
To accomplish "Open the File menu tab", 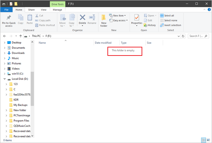I will 6,9.
